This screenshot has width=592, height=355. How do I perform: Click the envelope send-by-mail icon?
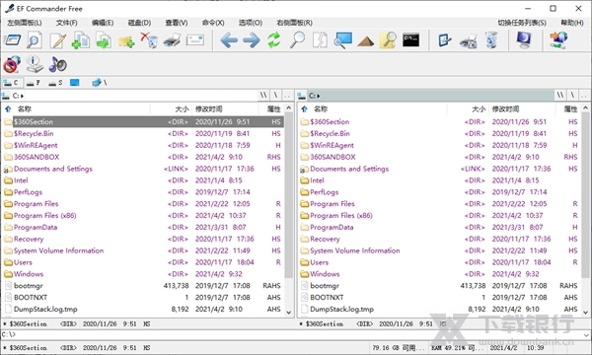(194, 40)
